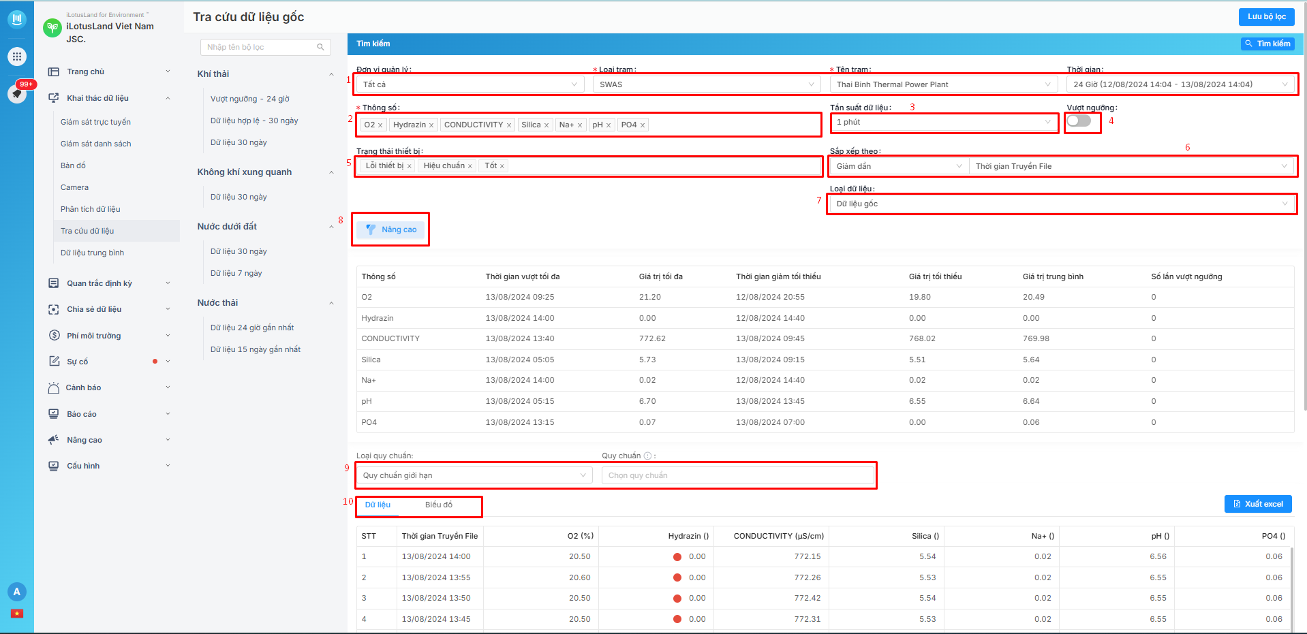Click the Trang chủ menu icon
The height and width of the screenshot is (634, 1307).
click(x=54, y=72)
